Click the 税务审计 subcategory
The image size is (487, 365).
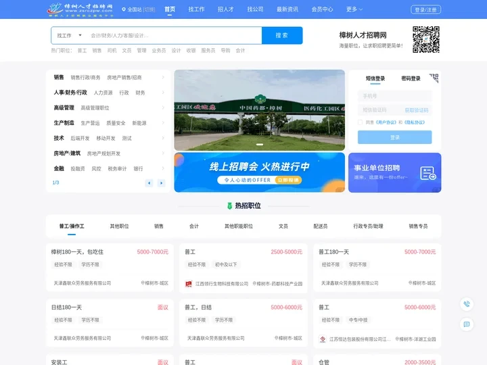117,169
